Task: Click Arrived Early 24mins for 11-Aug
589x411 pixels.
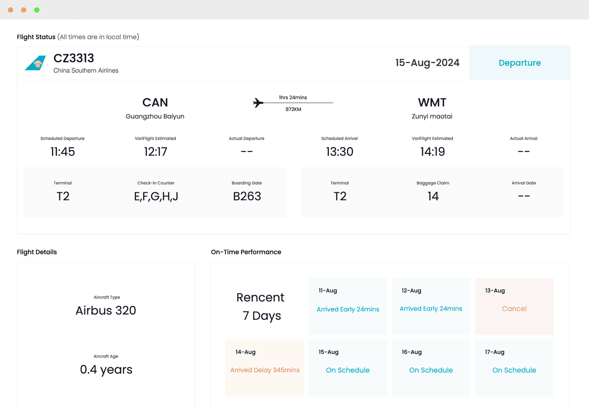Action: [348, 309]
